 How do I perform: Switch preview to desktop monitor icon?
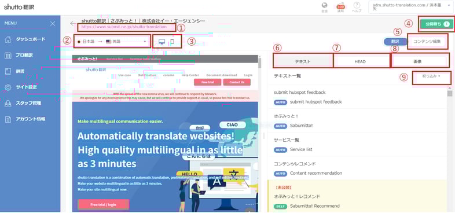[162, 42]
